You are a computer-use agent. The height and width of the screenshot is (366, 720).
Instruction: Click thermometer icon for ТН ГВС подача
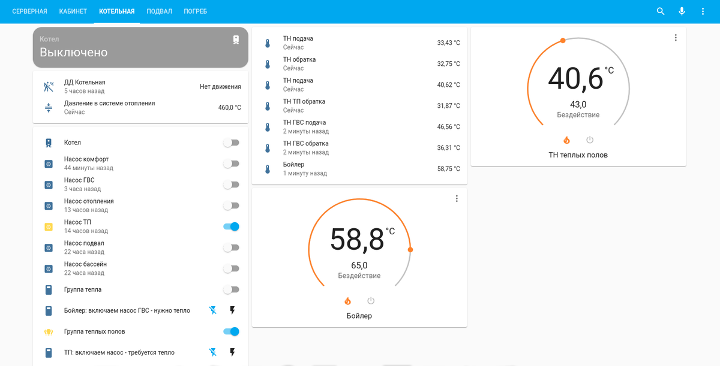pos(268,127)
